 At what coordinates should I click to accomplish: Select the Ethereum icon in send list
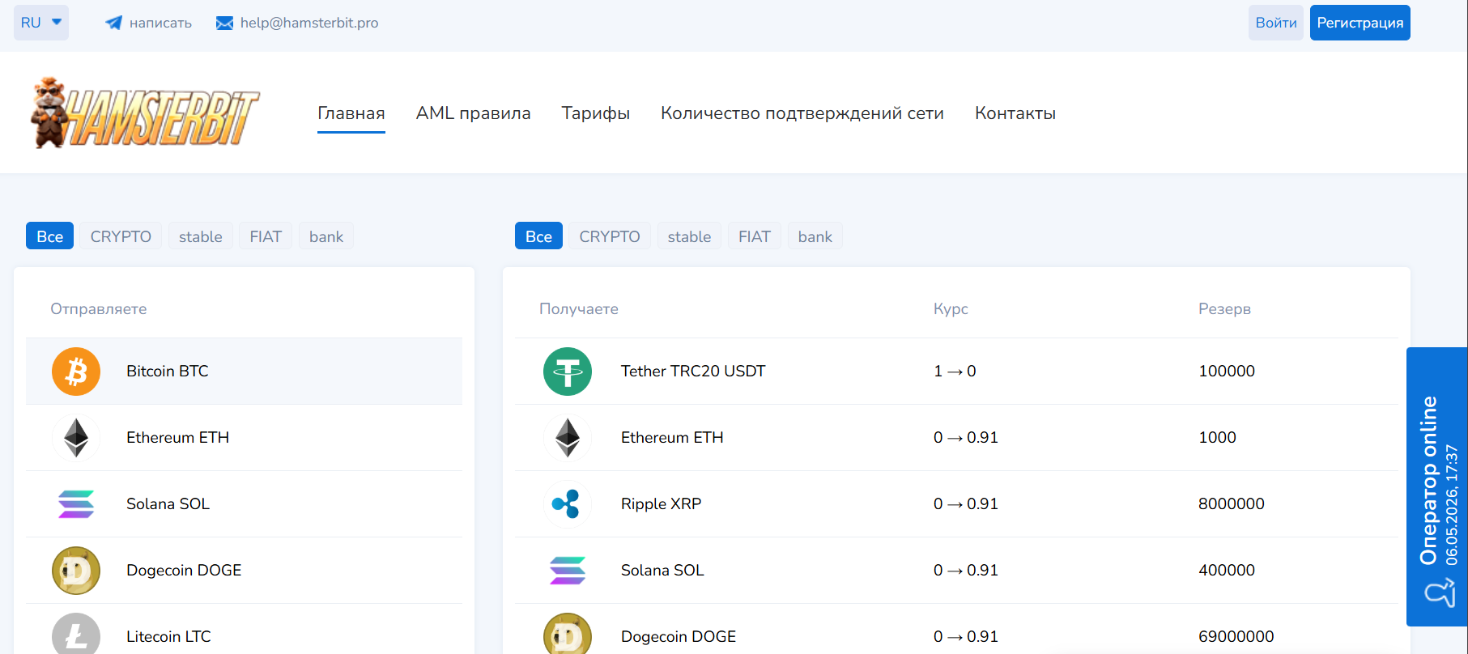pyautogui.click(x=76, y=438)
